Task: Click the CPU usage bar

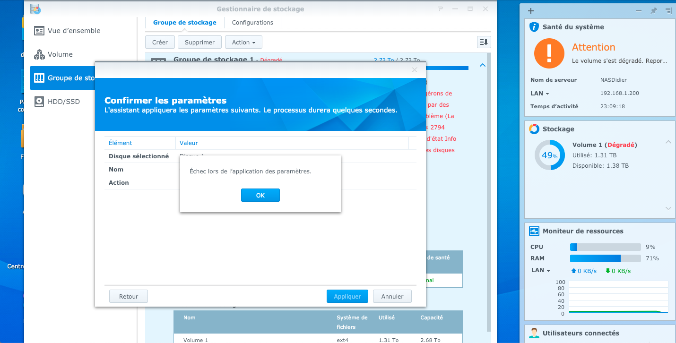Action: coord(605,247)
